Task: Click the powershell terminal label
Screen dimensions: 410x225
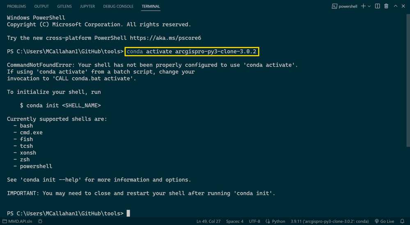Action: tap(344, 6)
